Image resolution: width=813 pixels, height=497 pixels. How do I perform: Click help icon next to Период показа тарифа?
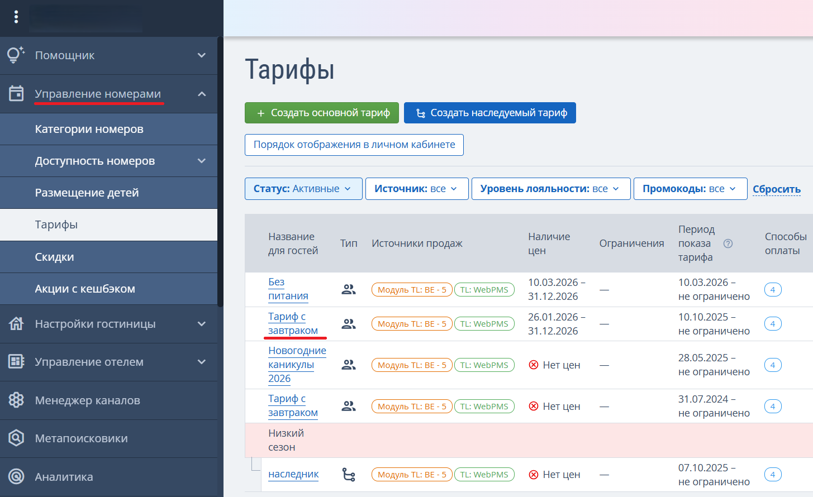tap(728, 243)
